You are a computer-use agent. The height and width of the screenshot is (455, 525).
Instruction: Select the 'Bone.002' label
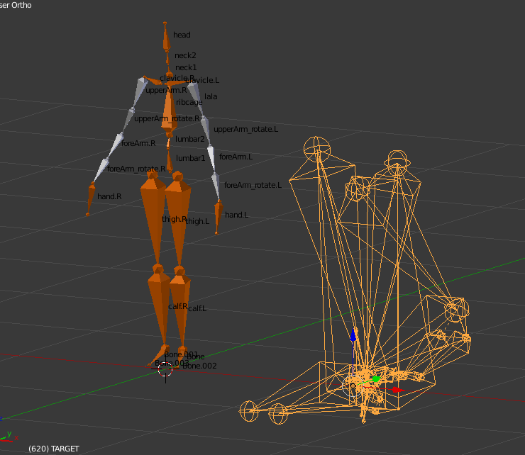click(x=199, y=366)
